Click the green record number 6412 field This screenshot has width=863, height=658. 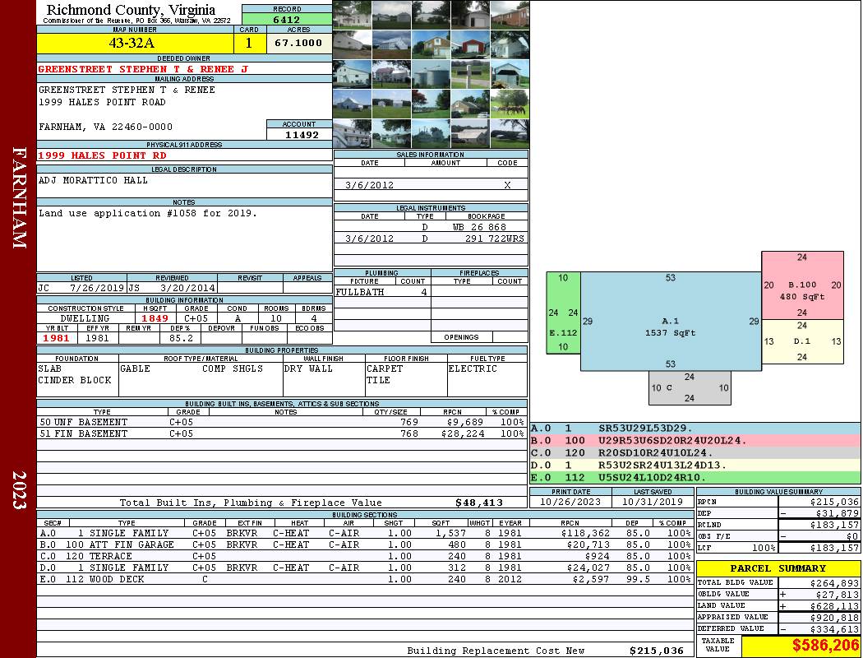[287, 19]
